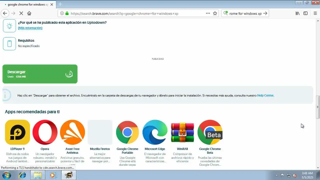Screen dimensions: 320x180
Task: Open the Opera app icon
Action: (45, 132)
